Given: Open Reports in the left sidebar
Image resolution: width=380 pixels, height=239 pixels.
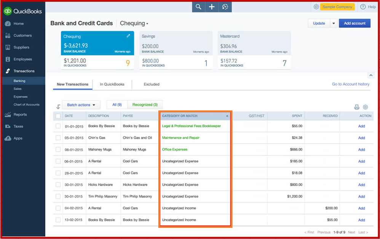Looking at the screenshot, I should [20, 114].
